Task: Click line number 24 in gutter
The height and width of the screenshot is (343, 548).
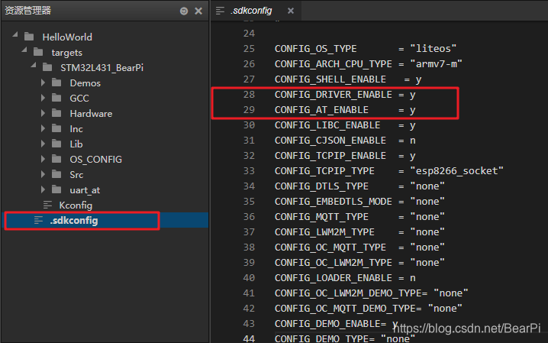Action: click(249, 34)
